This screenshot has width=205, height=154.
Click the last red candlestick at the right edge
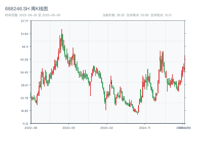(185, 63)
